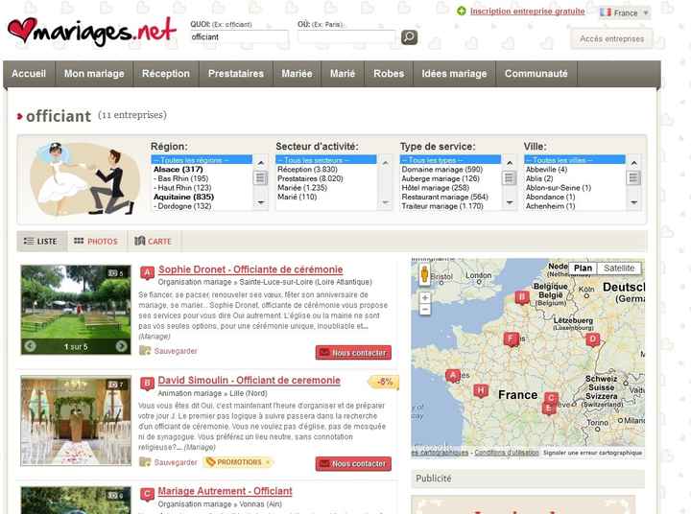The width and height of the screenshot is (691, 514).
Task: Switch to LISTE view tab
Action: click(x=42, y=242)
